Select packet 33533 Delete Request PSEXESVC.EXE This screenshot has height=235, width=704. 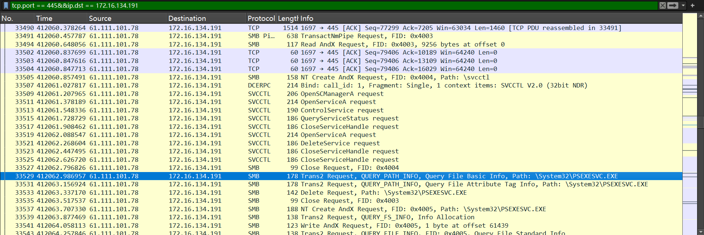pyautogui.click(x=341, y=193)
